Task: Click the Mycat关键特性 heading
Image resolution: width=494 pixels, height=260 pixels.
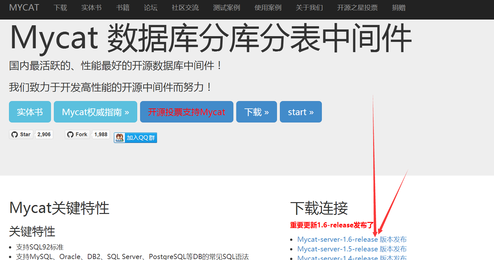Action: click(x=59, y=208)
